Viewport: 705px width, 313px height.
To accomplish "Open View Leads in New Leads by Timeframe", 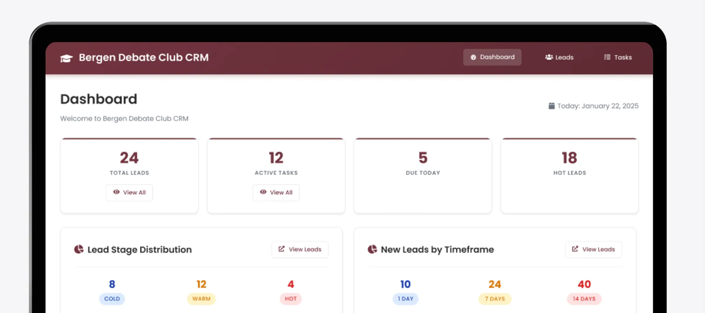I will (x=593, y=249).
